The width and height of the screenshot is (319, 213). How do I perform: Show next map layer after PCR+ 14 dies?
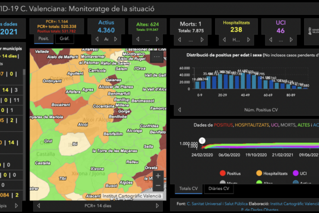coord(157,206)
